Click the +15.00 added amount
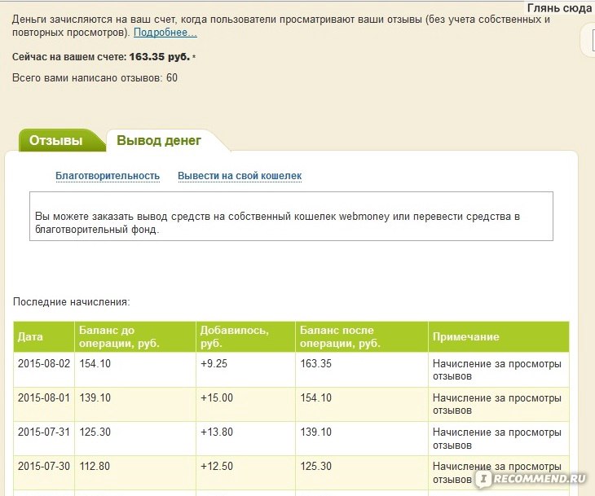The width and height of the screenshot is (595, 496). pyautogui.click(x=217, y=397)
